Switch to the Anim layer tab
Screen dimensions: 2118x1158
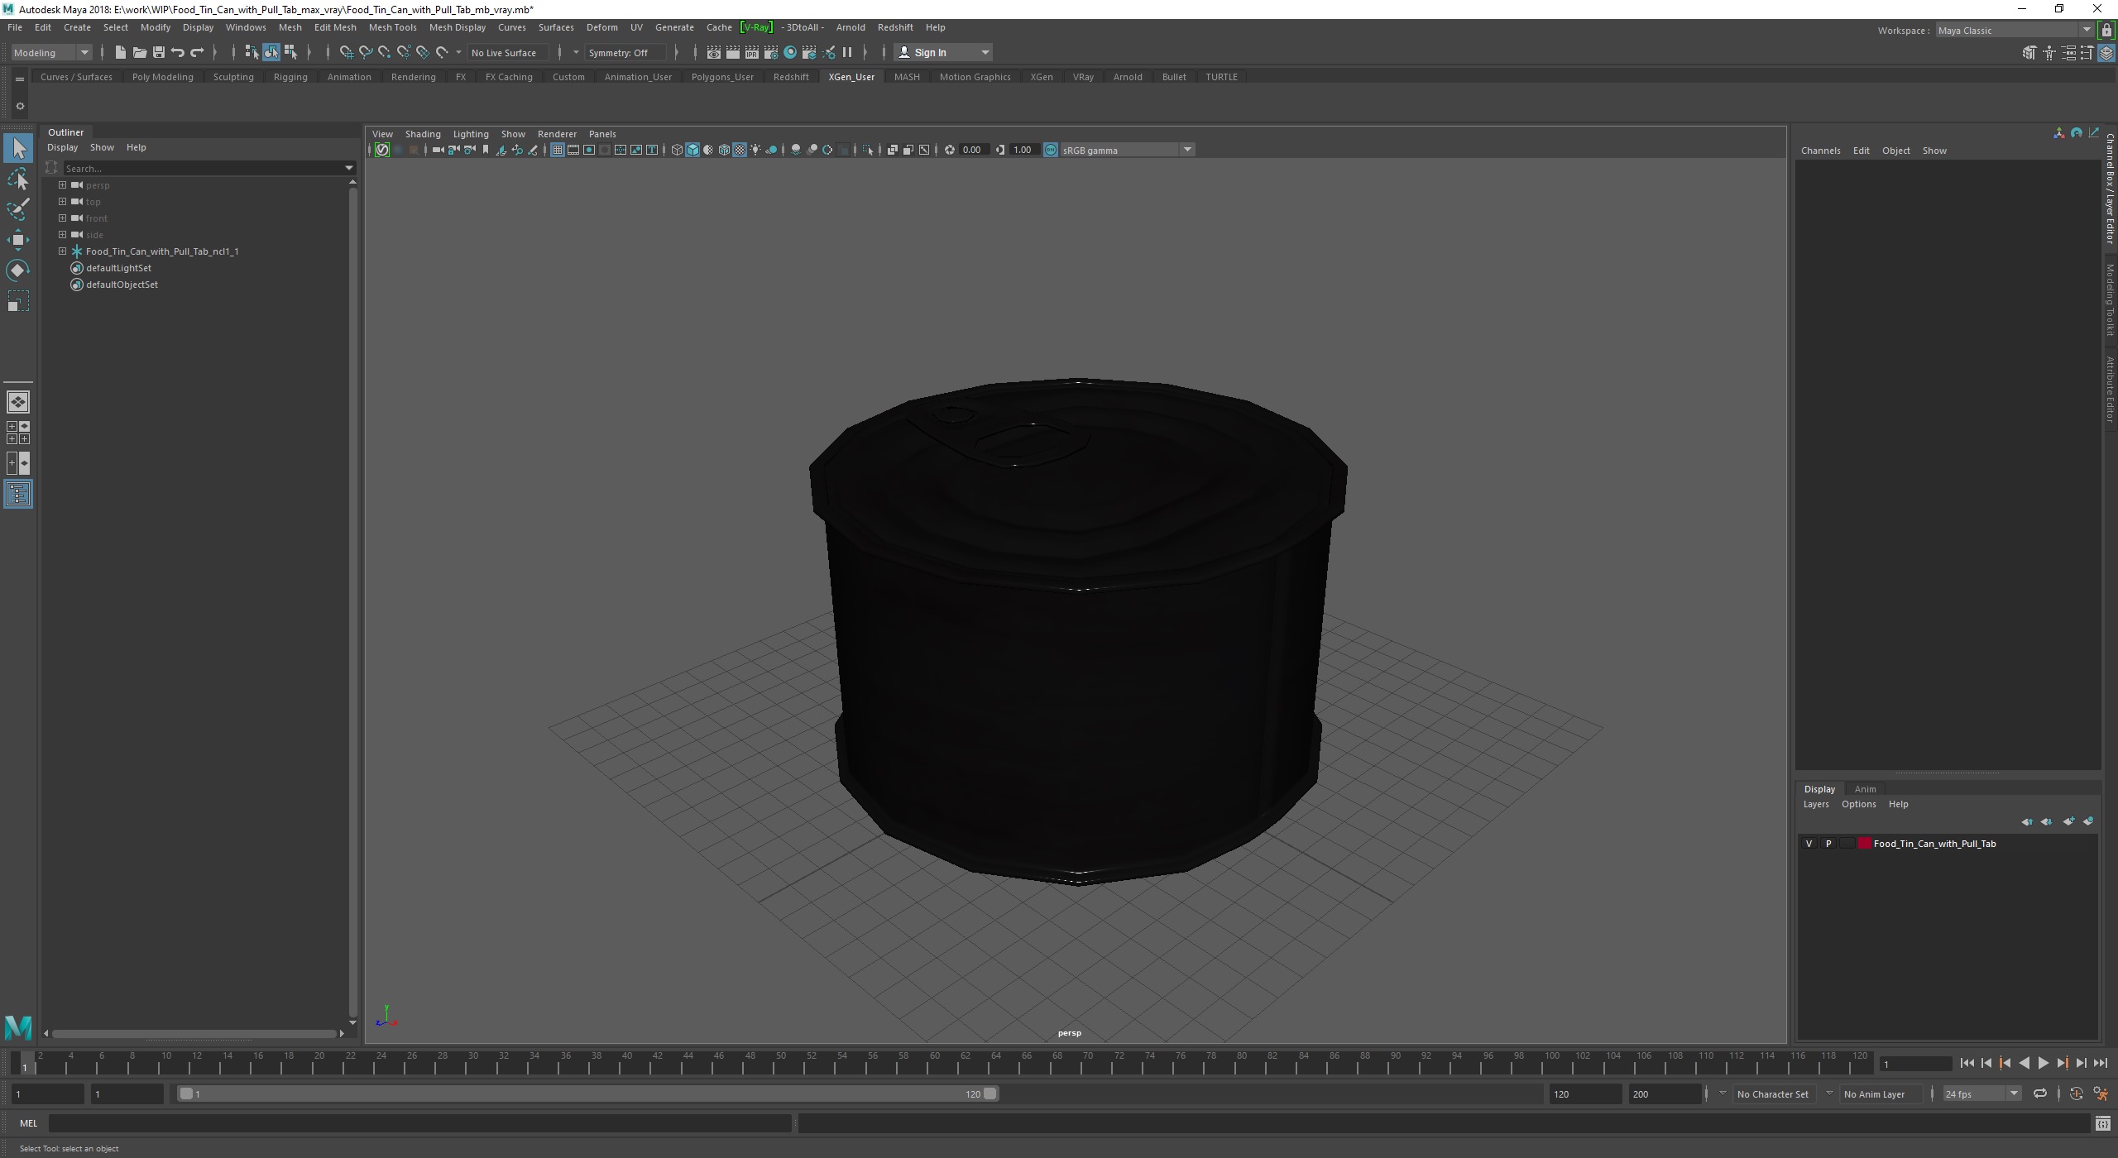[x=1865, y=789]
